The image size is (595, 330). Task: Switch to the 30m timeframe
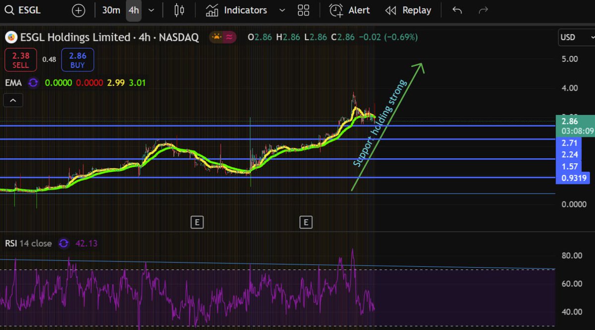coord(111,10)
